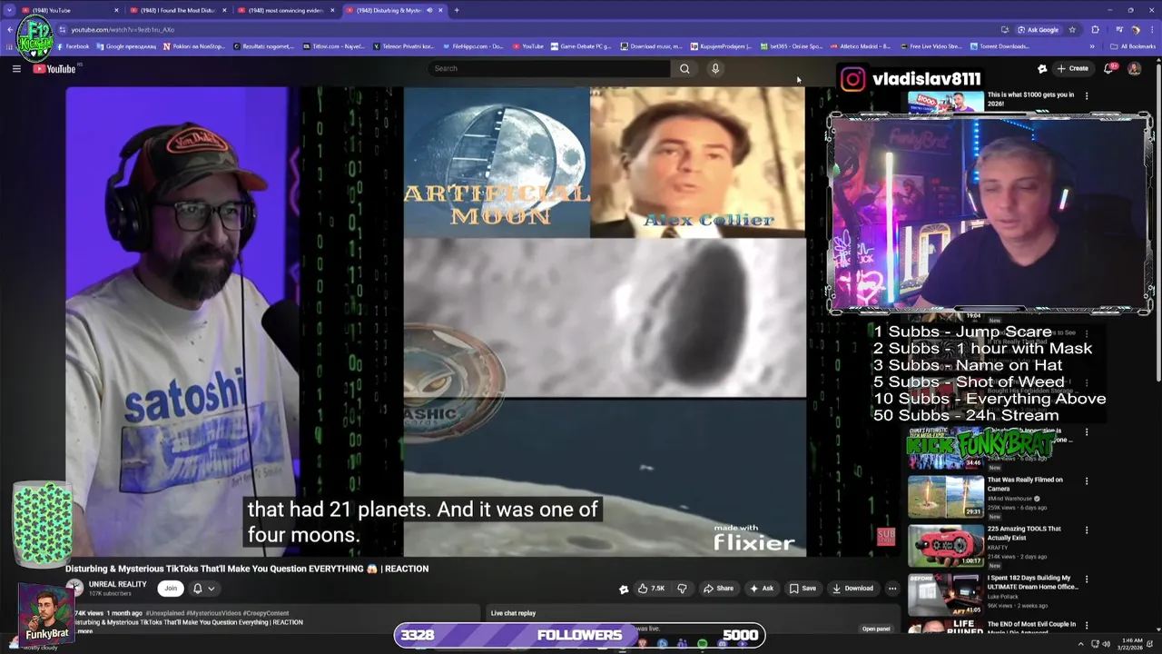1162x654 pixels.
Task: Go to YouTube home via logo
Action: point(54,69)
